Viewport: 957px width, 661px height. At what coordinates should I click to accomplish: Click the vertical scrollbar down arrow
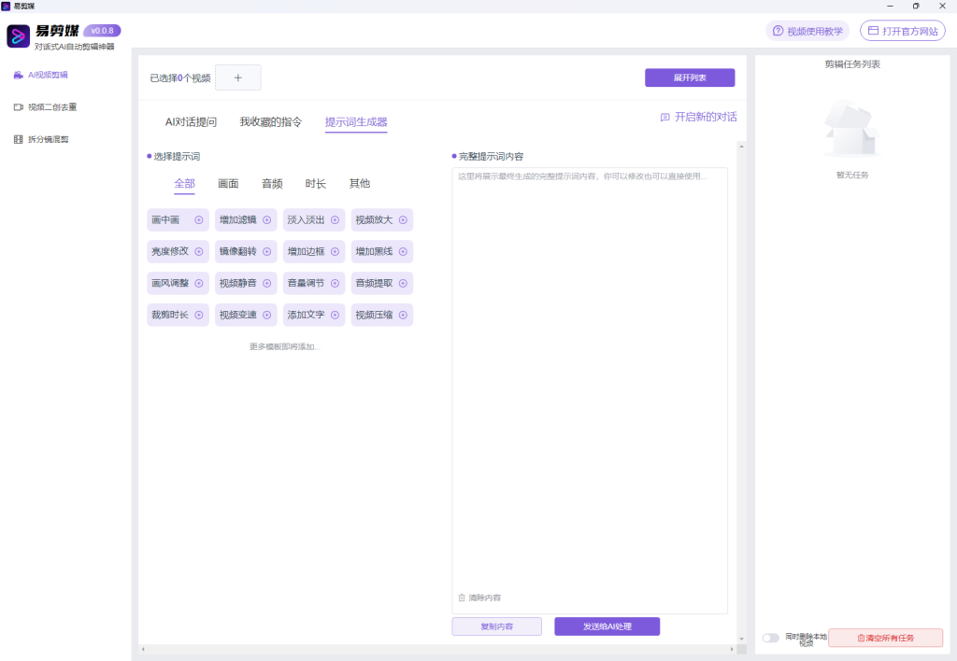(741, 639)
